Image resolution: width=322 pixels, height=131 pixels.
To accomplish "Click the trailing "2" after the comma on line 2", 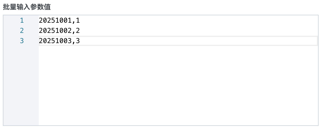I will pos(78,31).
